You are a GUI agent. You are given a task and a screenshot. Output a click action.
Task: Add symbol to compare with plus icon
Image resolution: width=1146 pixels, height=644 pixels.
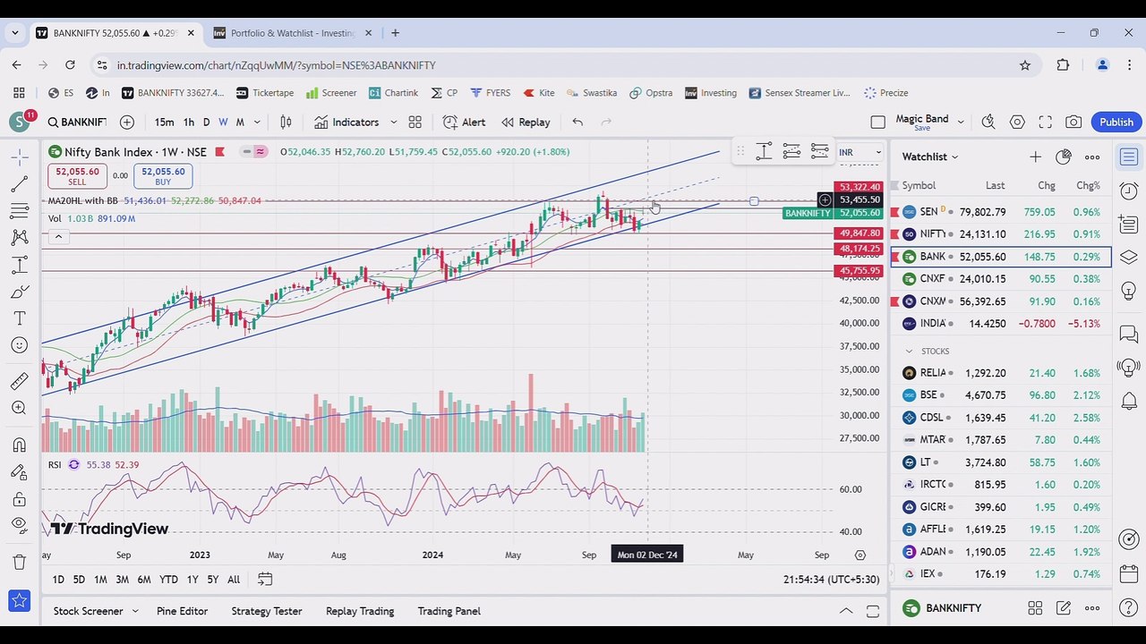click(127, 122)
